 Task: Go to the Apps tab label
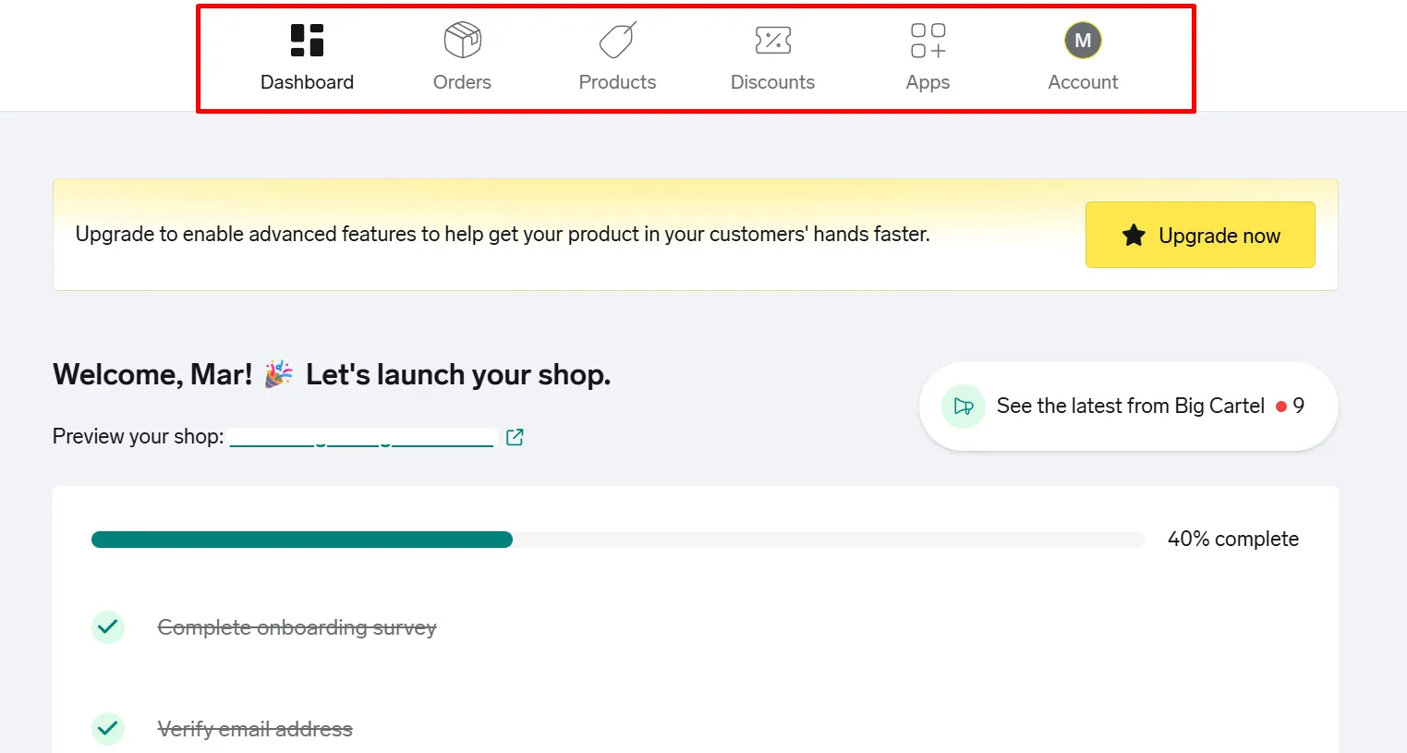coord(928,82)
